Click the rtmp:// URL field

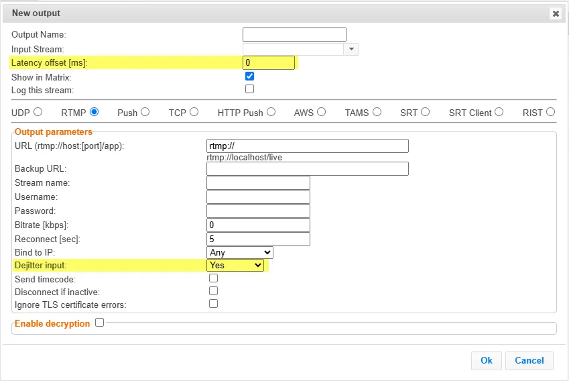tap(308, 146)
